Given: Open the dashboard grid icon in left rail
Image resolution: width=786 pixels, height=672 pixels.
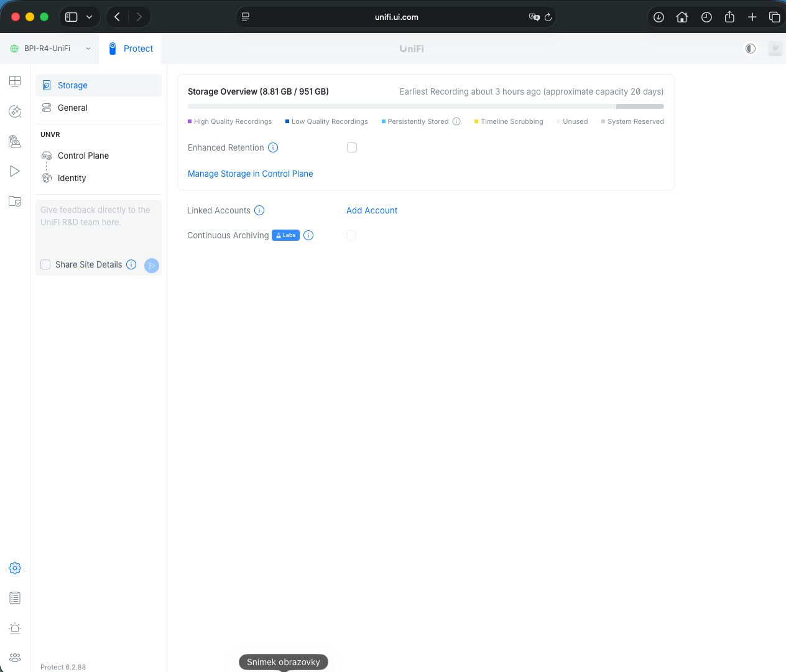Looking at the screenshot, I should pos(15,82).
